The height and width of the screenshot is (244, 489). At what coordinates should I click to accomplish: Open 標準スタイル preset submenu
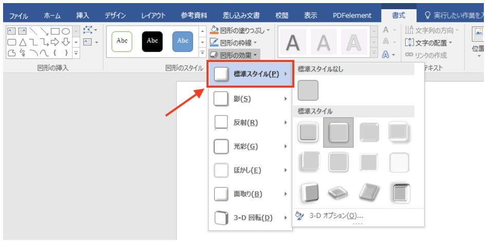coord(251,74)
